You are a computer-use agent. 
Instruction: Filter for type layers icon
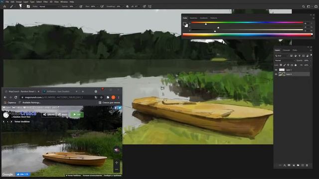click(300, 56)
